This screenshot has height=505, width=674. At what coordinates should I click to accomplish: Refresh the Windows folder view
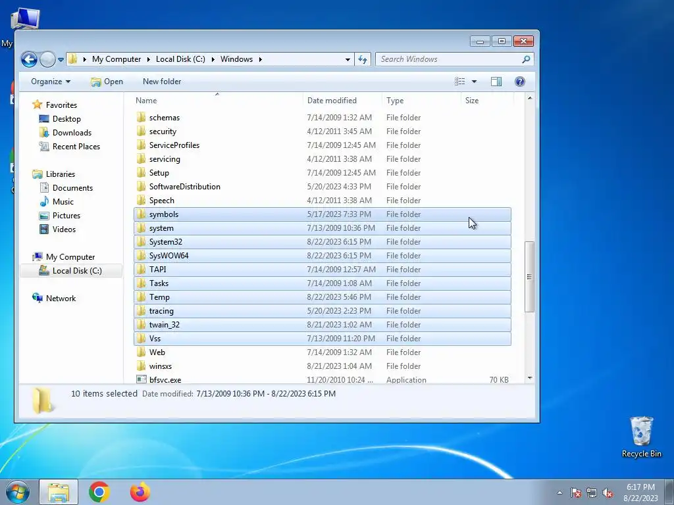coord(363,59)
